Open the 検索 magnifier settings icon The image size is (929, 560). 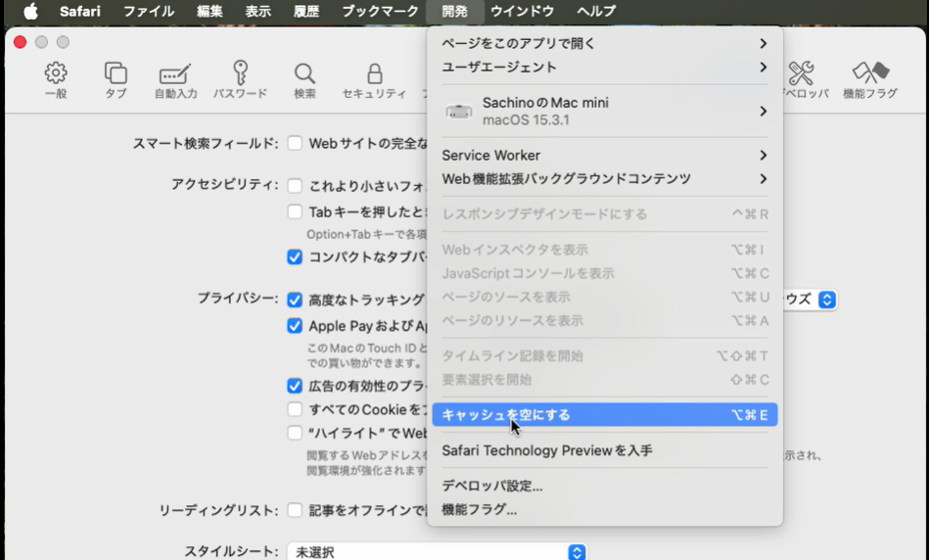[x=304, y=73]
